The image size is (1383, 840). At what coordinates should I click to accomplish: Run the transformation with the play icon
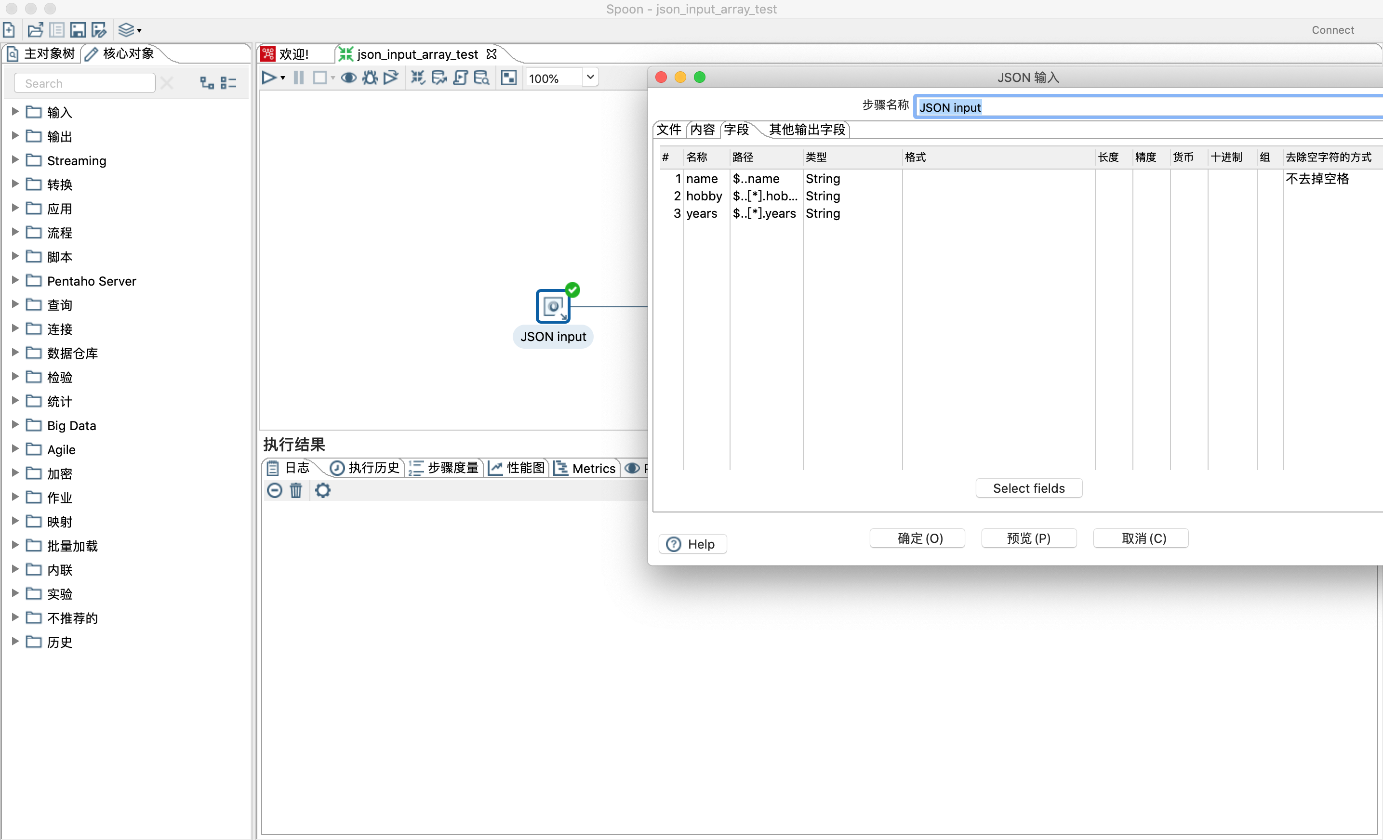click(x=269, y=78)
